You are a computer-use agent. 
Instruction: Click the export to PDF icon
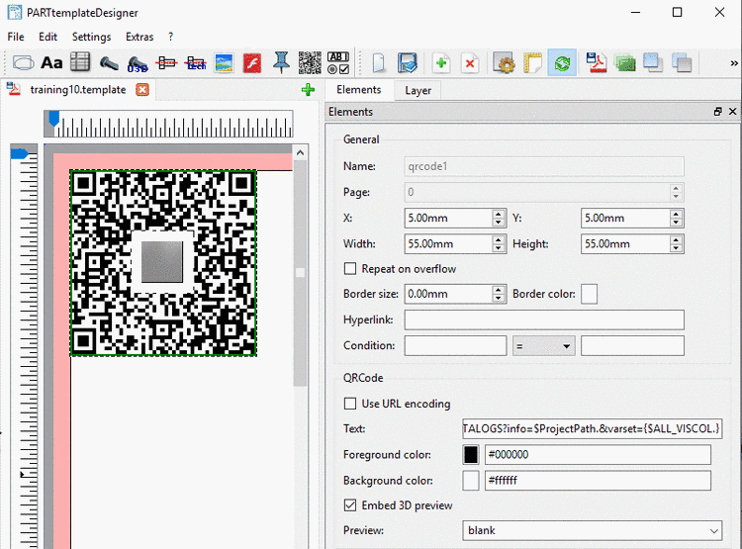597,63
